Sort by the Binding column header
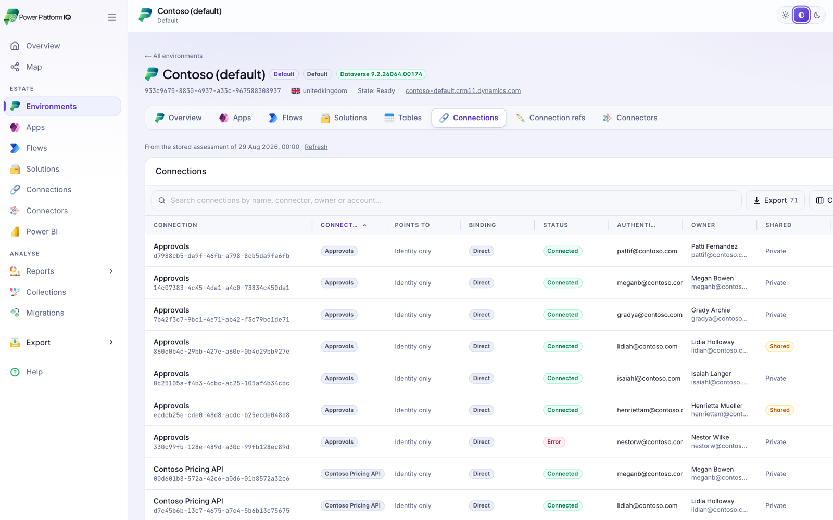 click(x=482, y=225)
